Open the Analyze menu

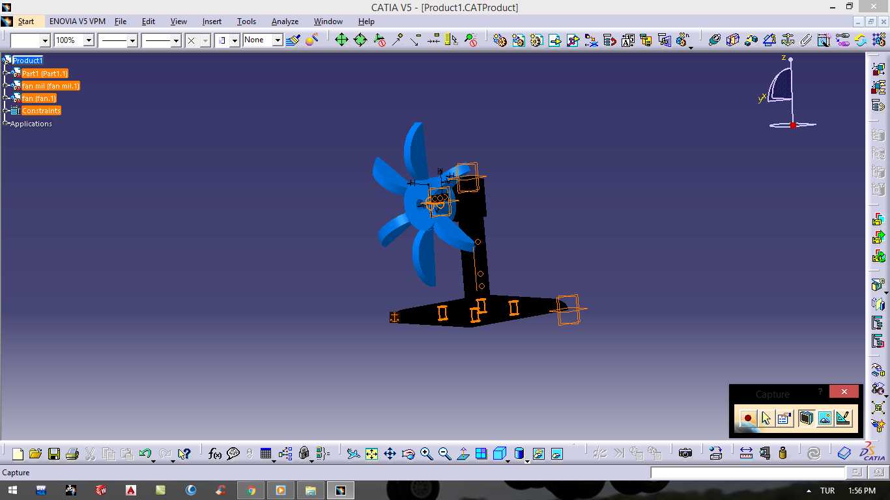[285, 21]
